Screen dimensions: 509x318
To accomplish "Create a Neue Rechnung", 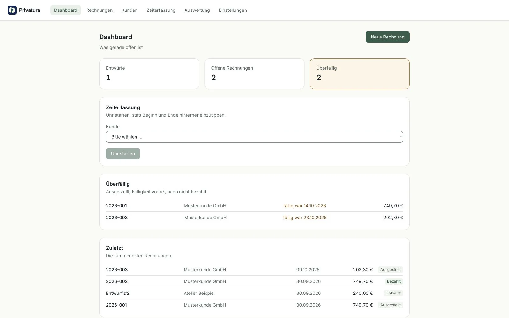I will (387, 37).
